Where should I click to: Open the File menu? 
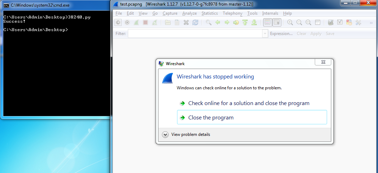[x=119, y=13]
